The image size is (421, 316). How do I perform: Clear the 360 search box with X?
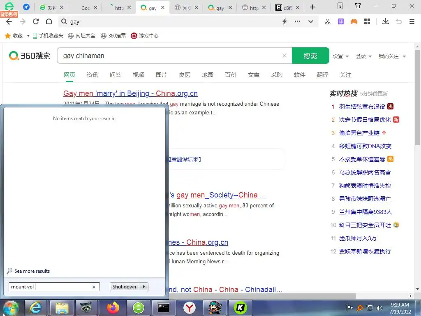pos(285,56)
